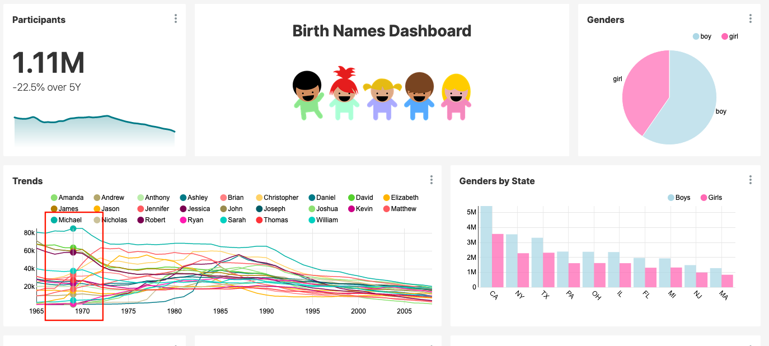The width and height of the screenshot is (769, 346).
Task: Toggle the boy legend item in Genders
Action: click(702, 36)
